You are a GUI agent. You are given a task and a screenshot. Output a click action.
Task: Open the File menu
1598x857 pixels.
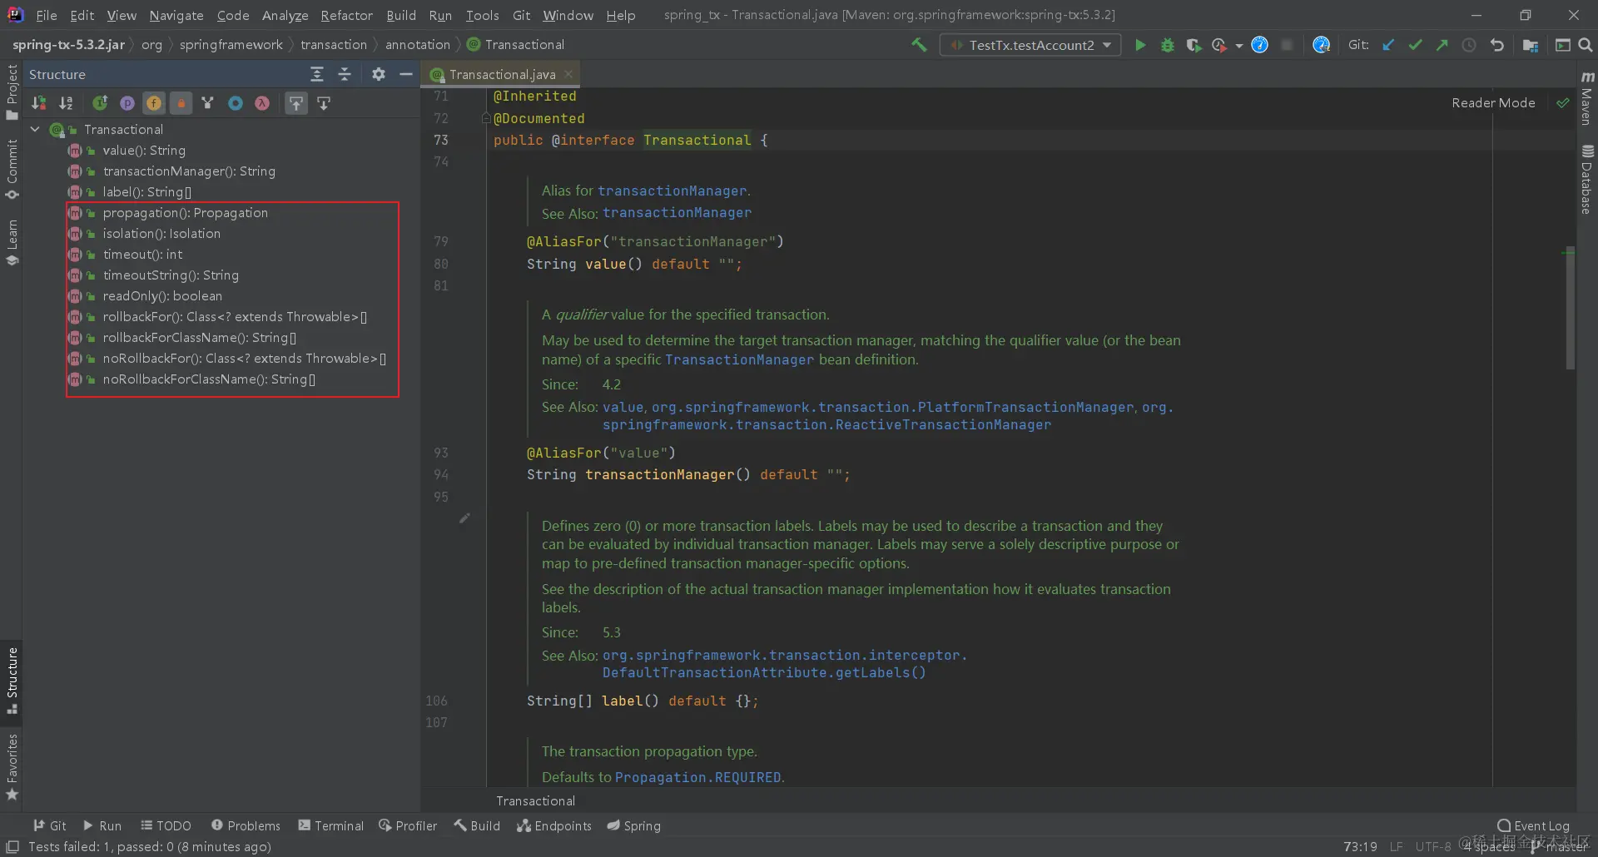(47, 15)
